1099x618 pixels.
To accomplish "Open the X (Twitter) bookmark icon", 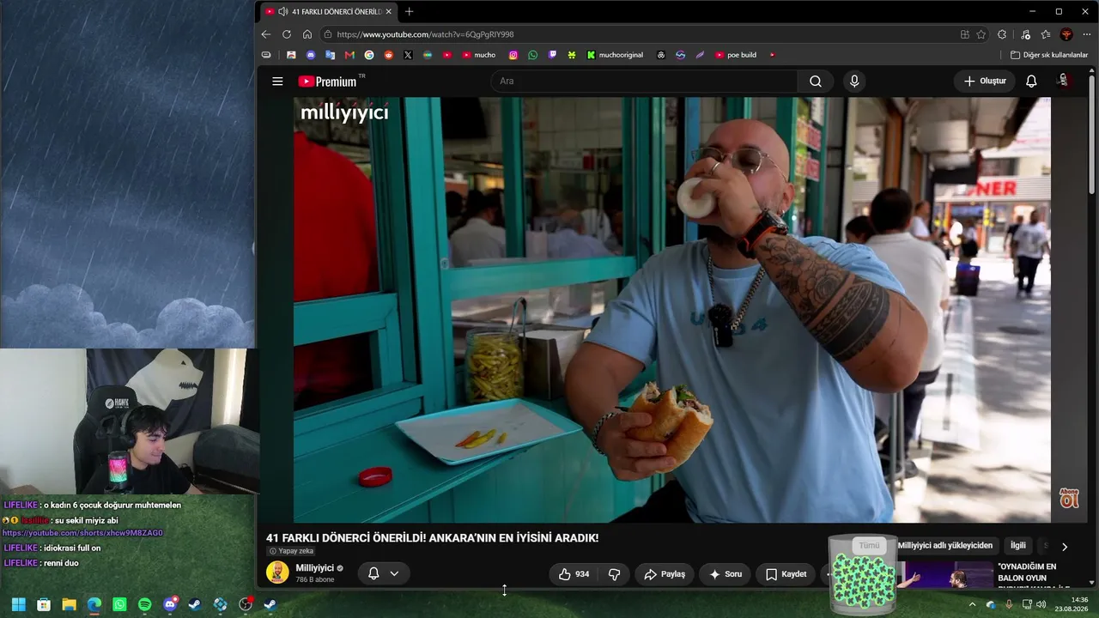I will point(408,55).
